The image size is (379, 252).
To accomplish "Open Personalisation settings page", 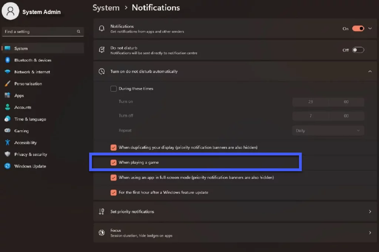I will tap(43, 84).
